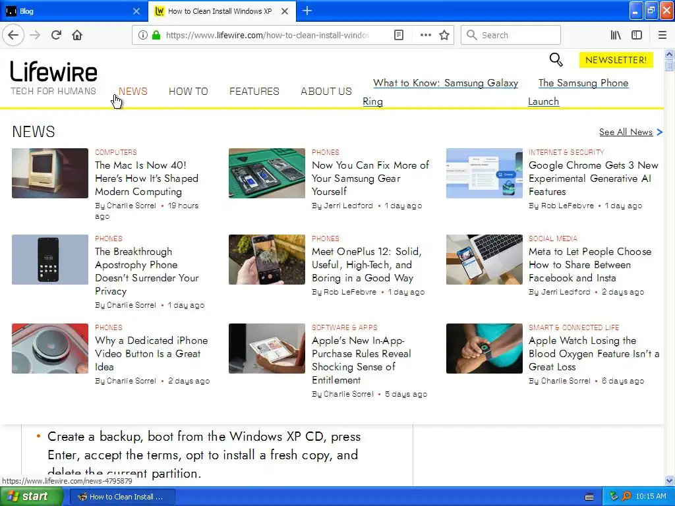Click the iPhone camera lens thumbnail
Screen dimensions: 675x506
(50, 349)
